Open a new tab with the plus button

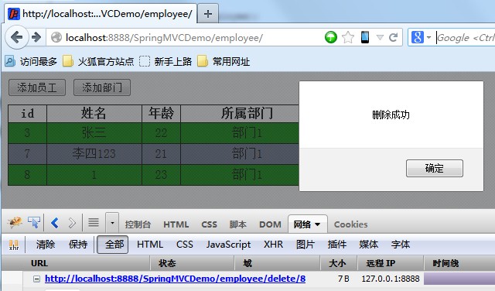[208, 14]
